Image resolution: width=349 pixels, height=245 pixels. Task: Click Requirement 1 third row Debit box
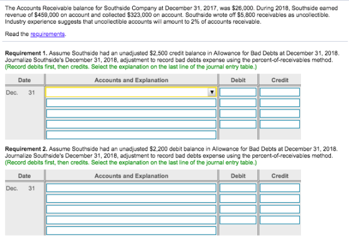coord(238,113)
